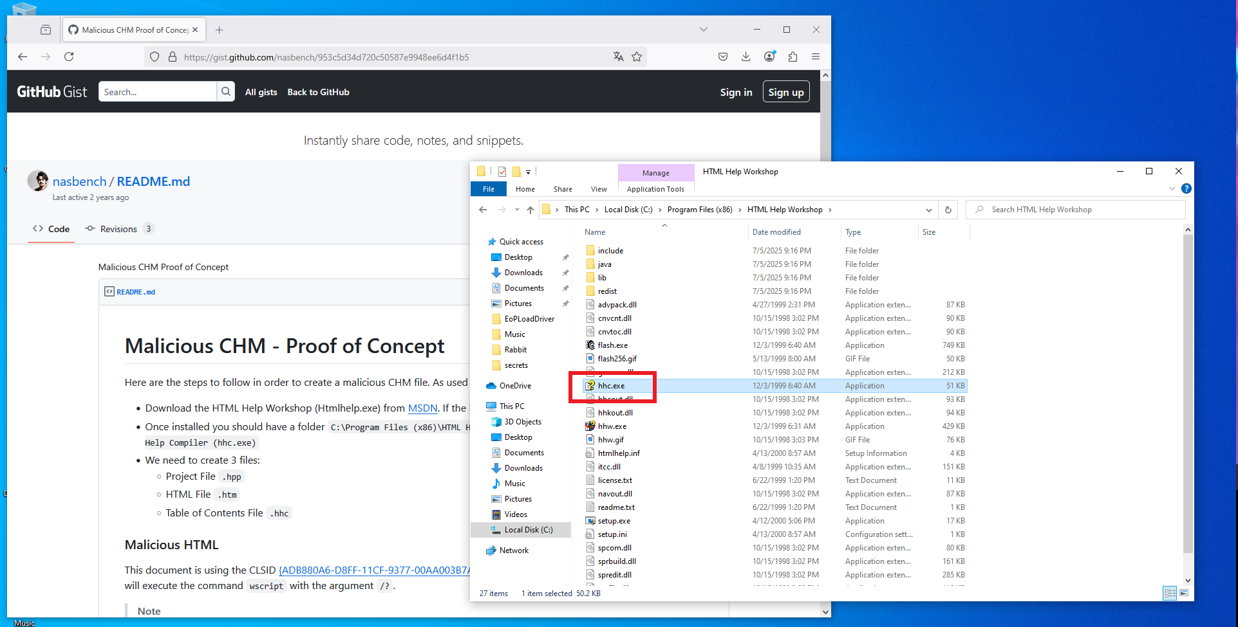Click Search HTML Help Workshop box
Viewport: 1238px width, 627px height.
click(1075, 210)
